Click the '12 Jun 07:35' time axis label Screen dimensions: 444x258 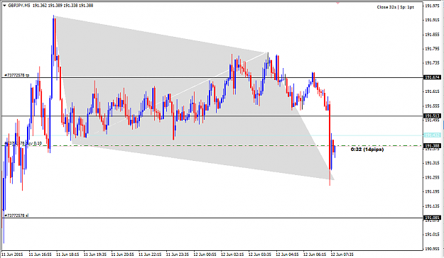pyautogui.click(x=342, y=254)
